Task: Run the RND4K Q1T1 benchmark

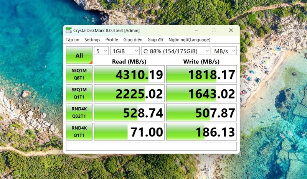Action: pyautogui.click(x=79, y=131)
